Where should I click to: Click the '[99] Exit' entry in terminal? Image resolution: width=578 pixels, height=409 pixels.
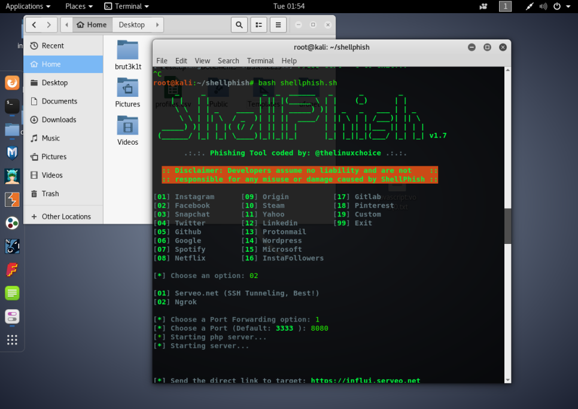click(x=353, y=223)
